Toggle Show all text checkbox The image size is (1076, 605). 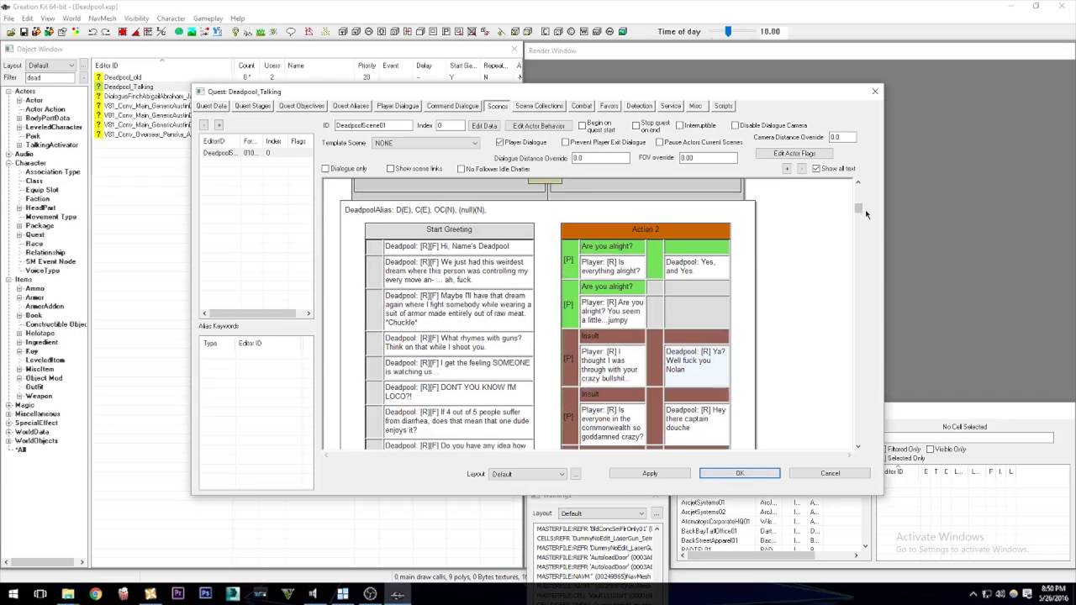816,169
